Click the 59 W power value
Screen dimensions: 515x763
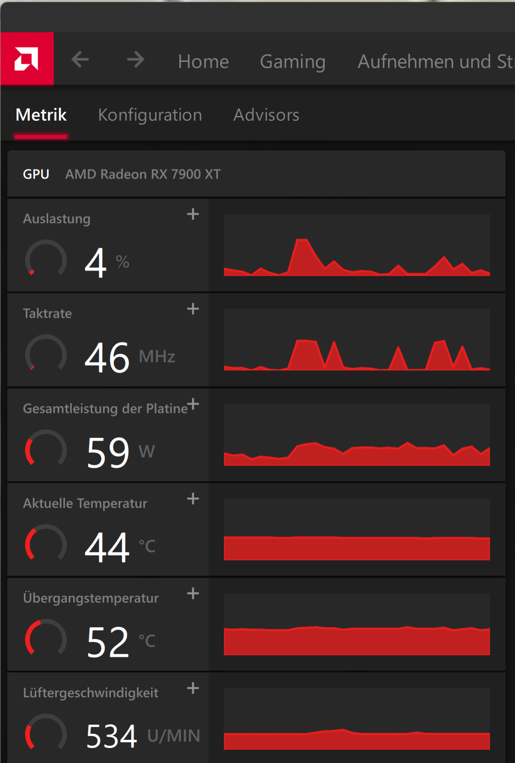coord(120,452)
